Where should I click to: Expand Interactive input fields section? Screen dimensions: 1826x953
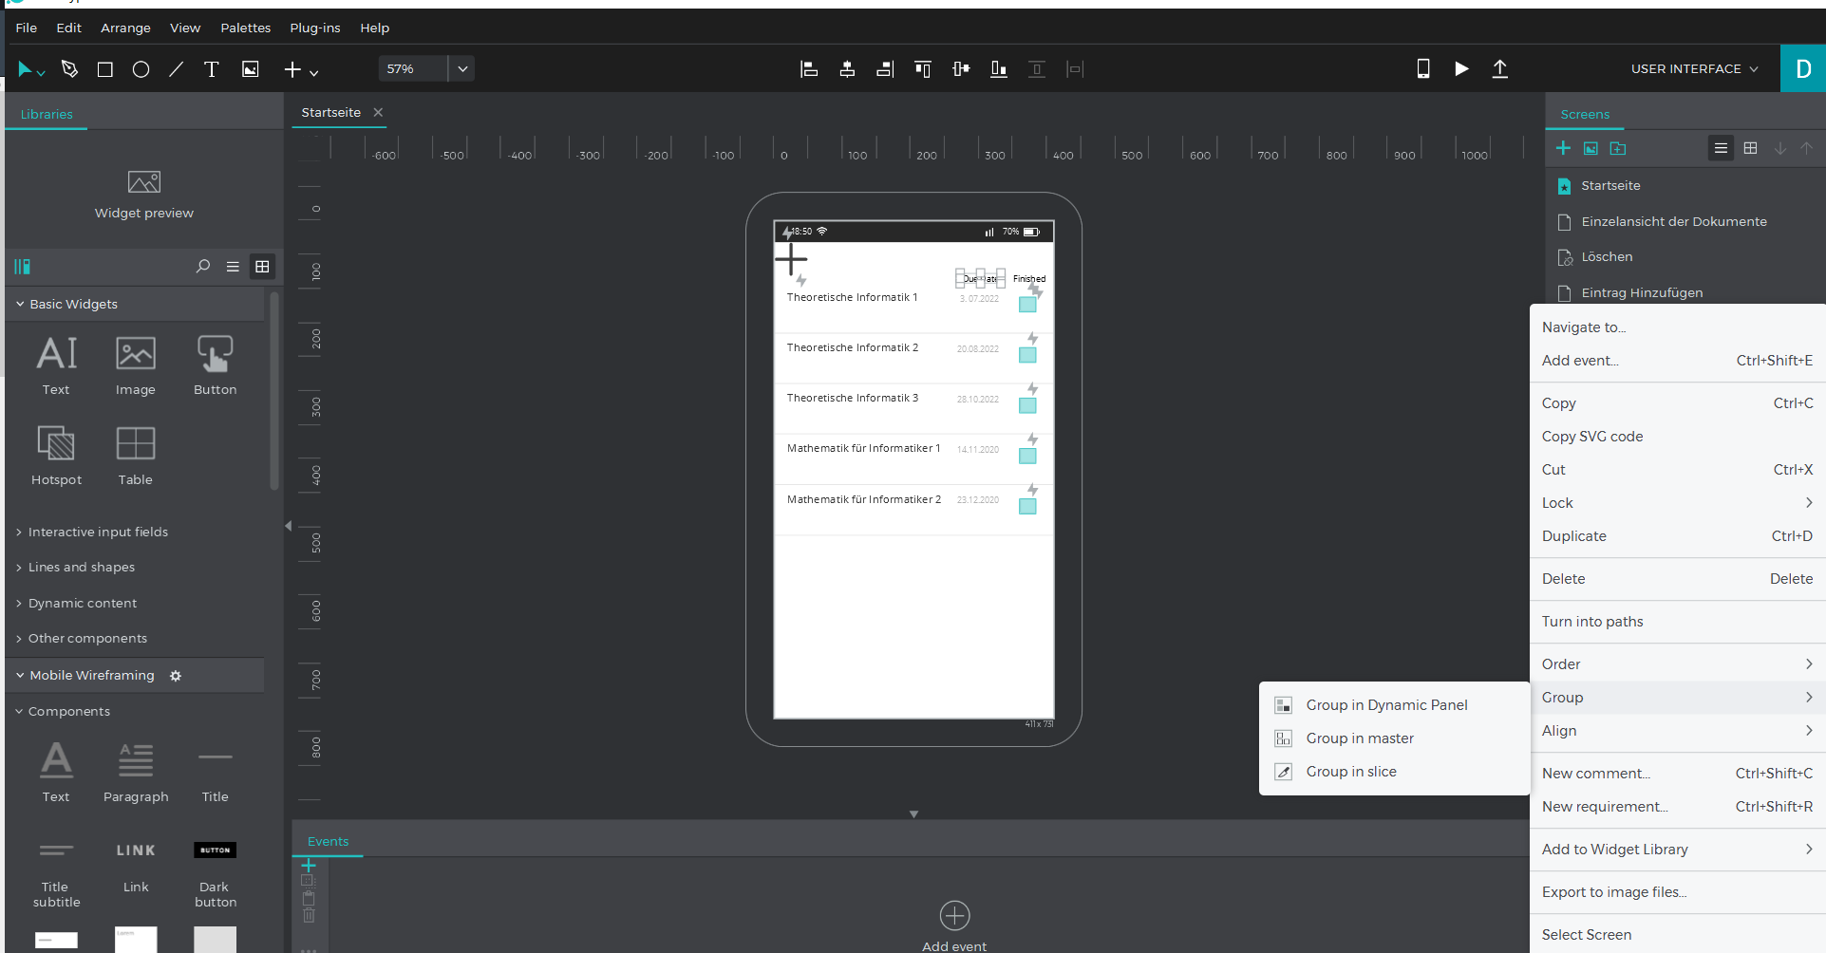pos(98,532)
